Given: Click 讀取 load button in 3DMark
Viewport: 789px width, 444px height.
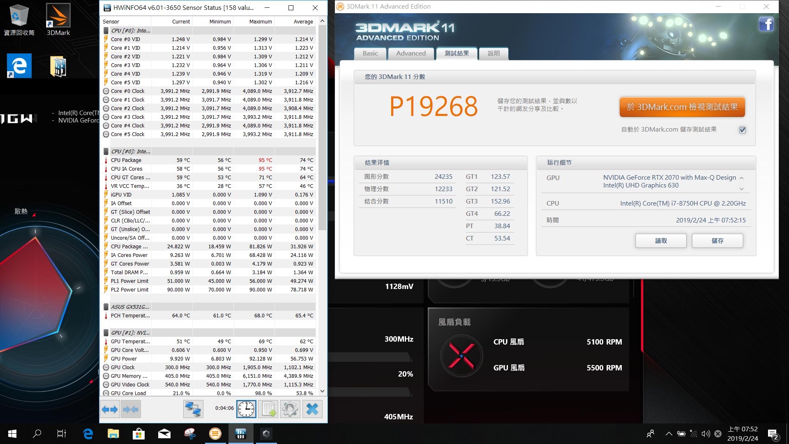Looking at the screenshot, I should coord(661,241).
